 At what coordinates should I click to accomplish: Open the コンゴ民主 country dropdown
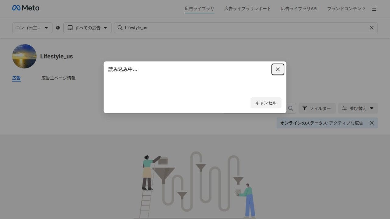coord(32,28)
